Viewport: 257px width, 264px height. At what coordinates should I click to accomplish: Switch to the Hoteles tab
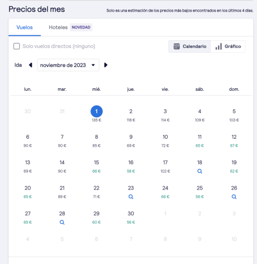coord(58,27)
